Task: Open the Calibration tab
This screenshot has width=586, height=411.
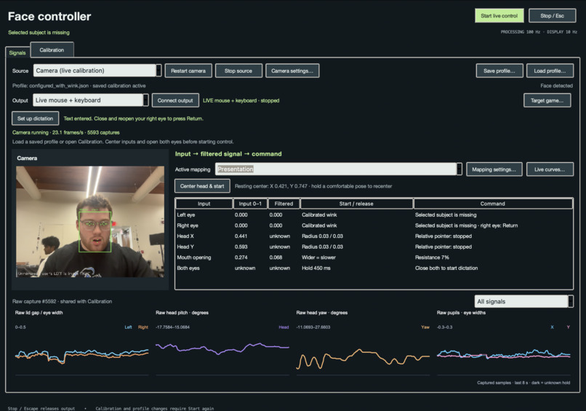Action: click(x=52, y=49)
